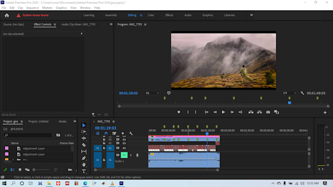333x187 pixels.
Task: Click Program monitor playhead marker
Action: pos(289,103)
